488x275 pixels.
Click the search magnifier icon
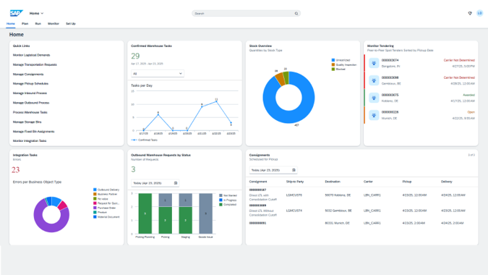[x=296, y=14]
